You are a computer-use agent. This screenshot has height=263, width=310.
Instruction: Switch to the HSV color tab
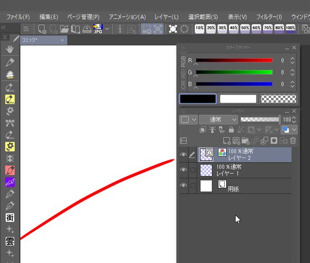coord(183,74)
